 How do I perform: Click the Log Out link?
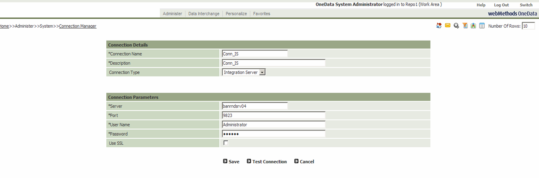coord(501,5)
